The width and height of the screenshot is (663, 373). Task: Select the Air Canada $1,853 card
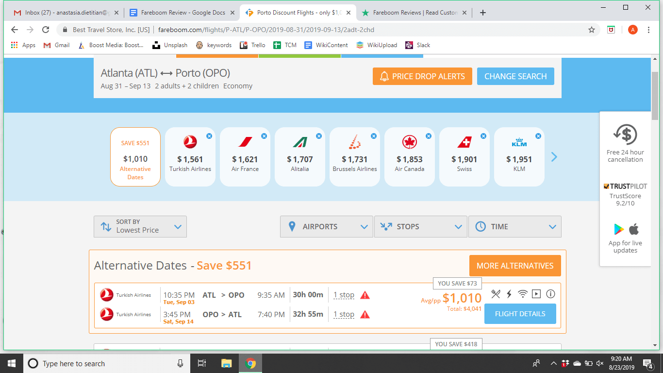(410, 157)
